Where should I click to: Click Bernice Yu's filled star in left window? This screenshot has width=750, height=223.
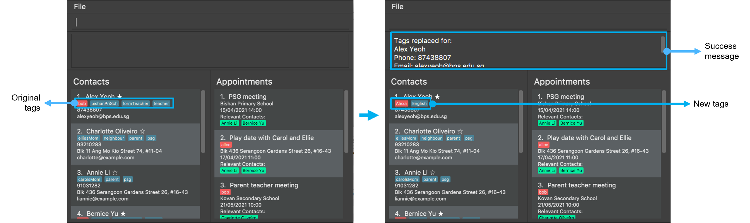click(x=123, y=214)
